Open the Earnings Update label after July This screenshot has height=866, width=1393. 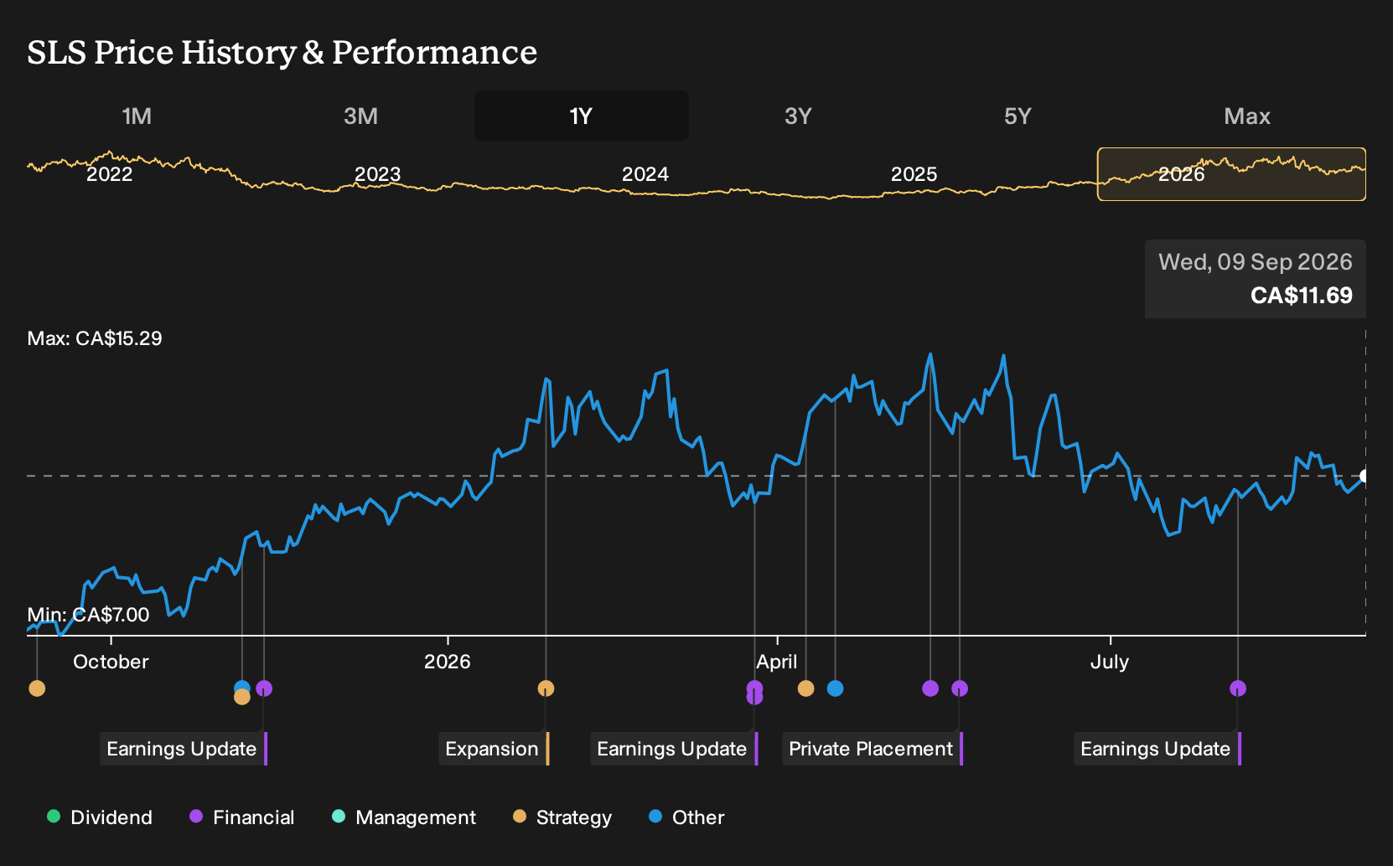pyautogui.click(x=1157, y=749)
